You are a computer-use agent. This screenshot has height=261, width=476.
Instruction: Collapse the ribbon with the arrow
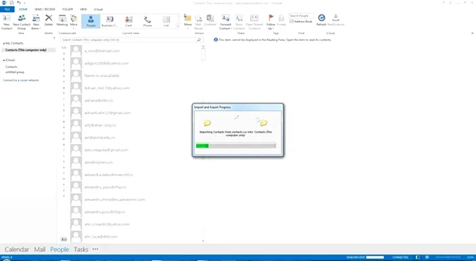point(473,33)
